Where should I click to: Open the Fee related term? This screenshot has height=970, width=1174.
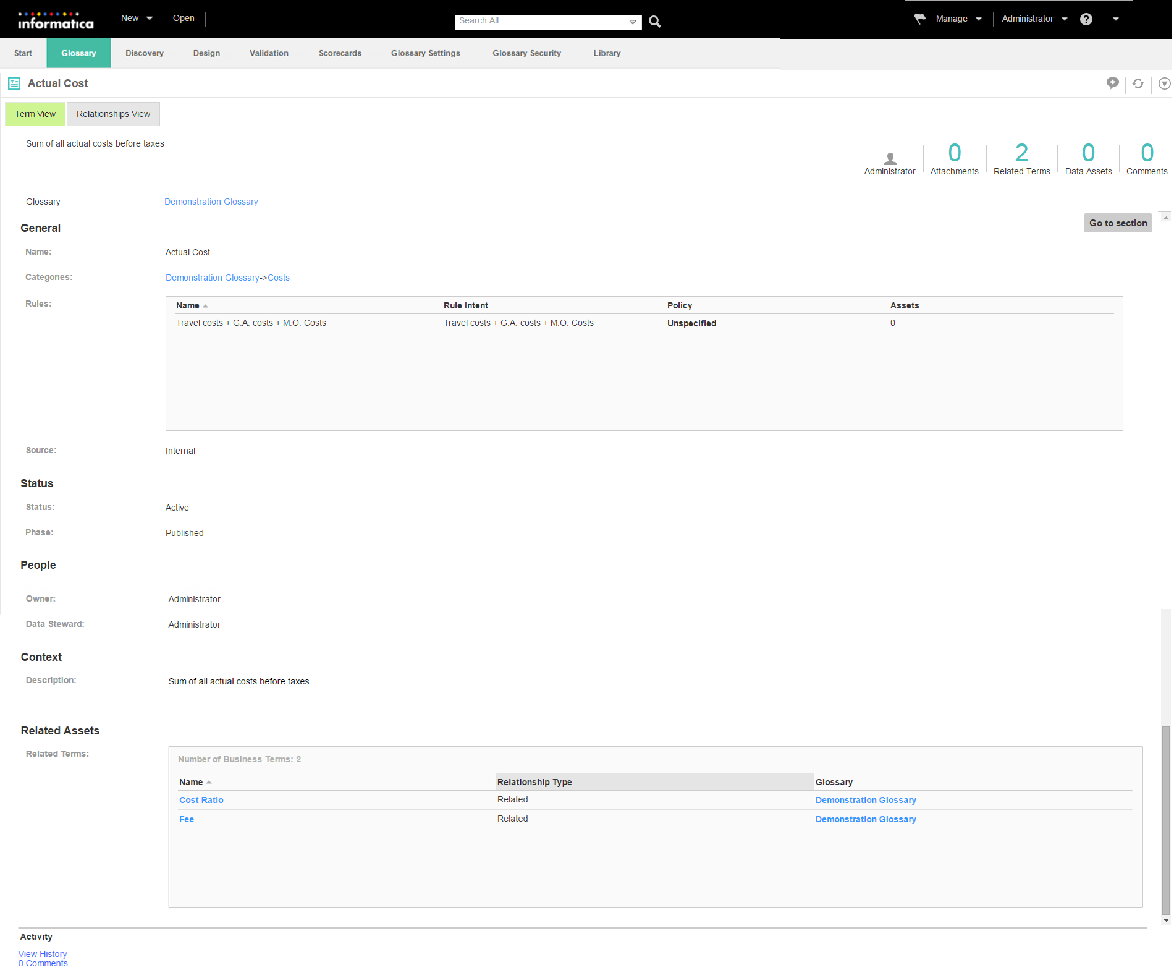186,820
